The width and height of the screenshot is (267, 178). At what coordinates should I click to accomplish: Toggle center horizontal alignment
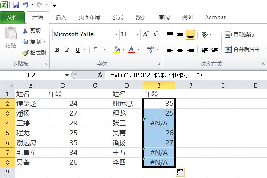click(180, 49)
